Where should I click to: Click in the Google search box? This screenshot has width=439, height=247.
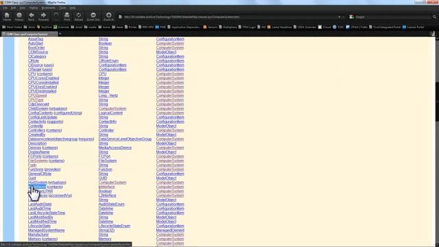pos(393,17)
